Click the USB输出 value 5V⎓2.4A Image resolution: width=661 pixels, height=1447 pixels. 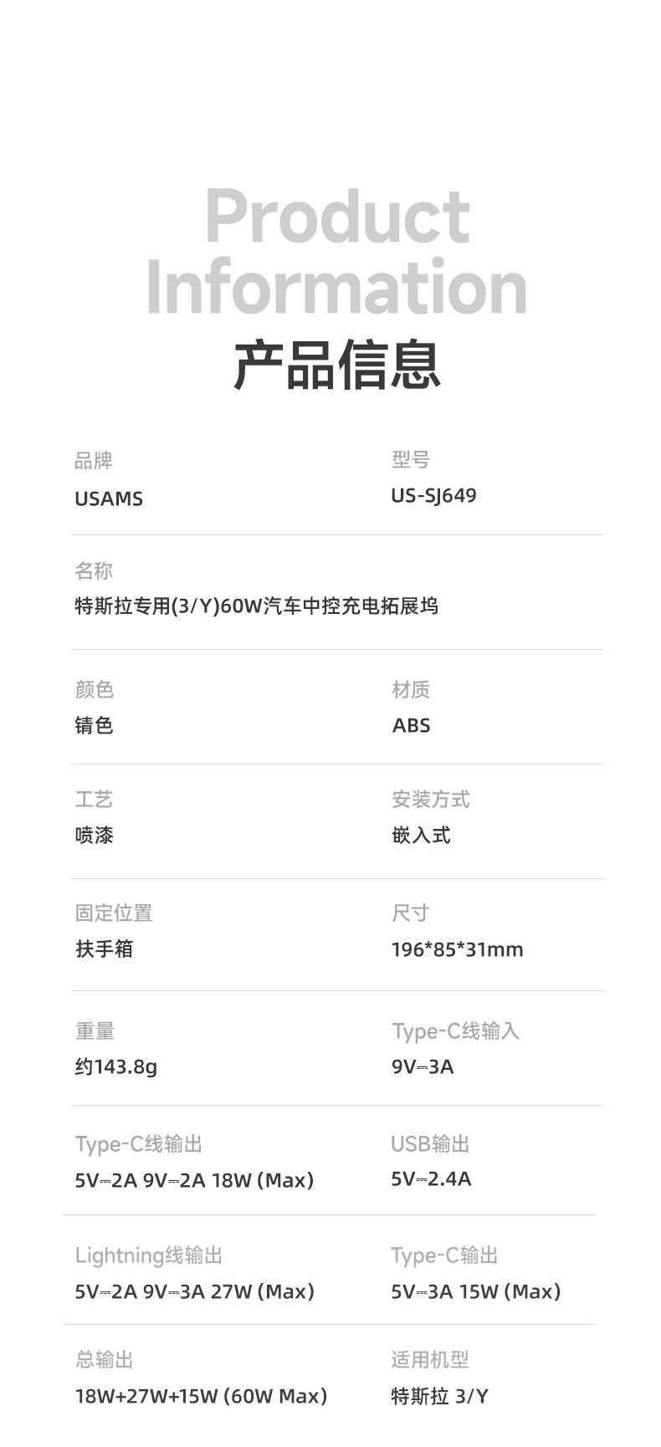(431, 1179)
